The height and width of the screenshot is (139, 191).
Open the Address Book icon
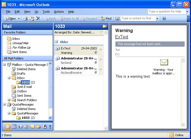point(117,19)
